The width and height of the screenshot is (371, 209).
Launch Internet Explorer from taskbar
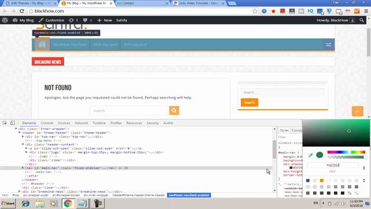26,203
